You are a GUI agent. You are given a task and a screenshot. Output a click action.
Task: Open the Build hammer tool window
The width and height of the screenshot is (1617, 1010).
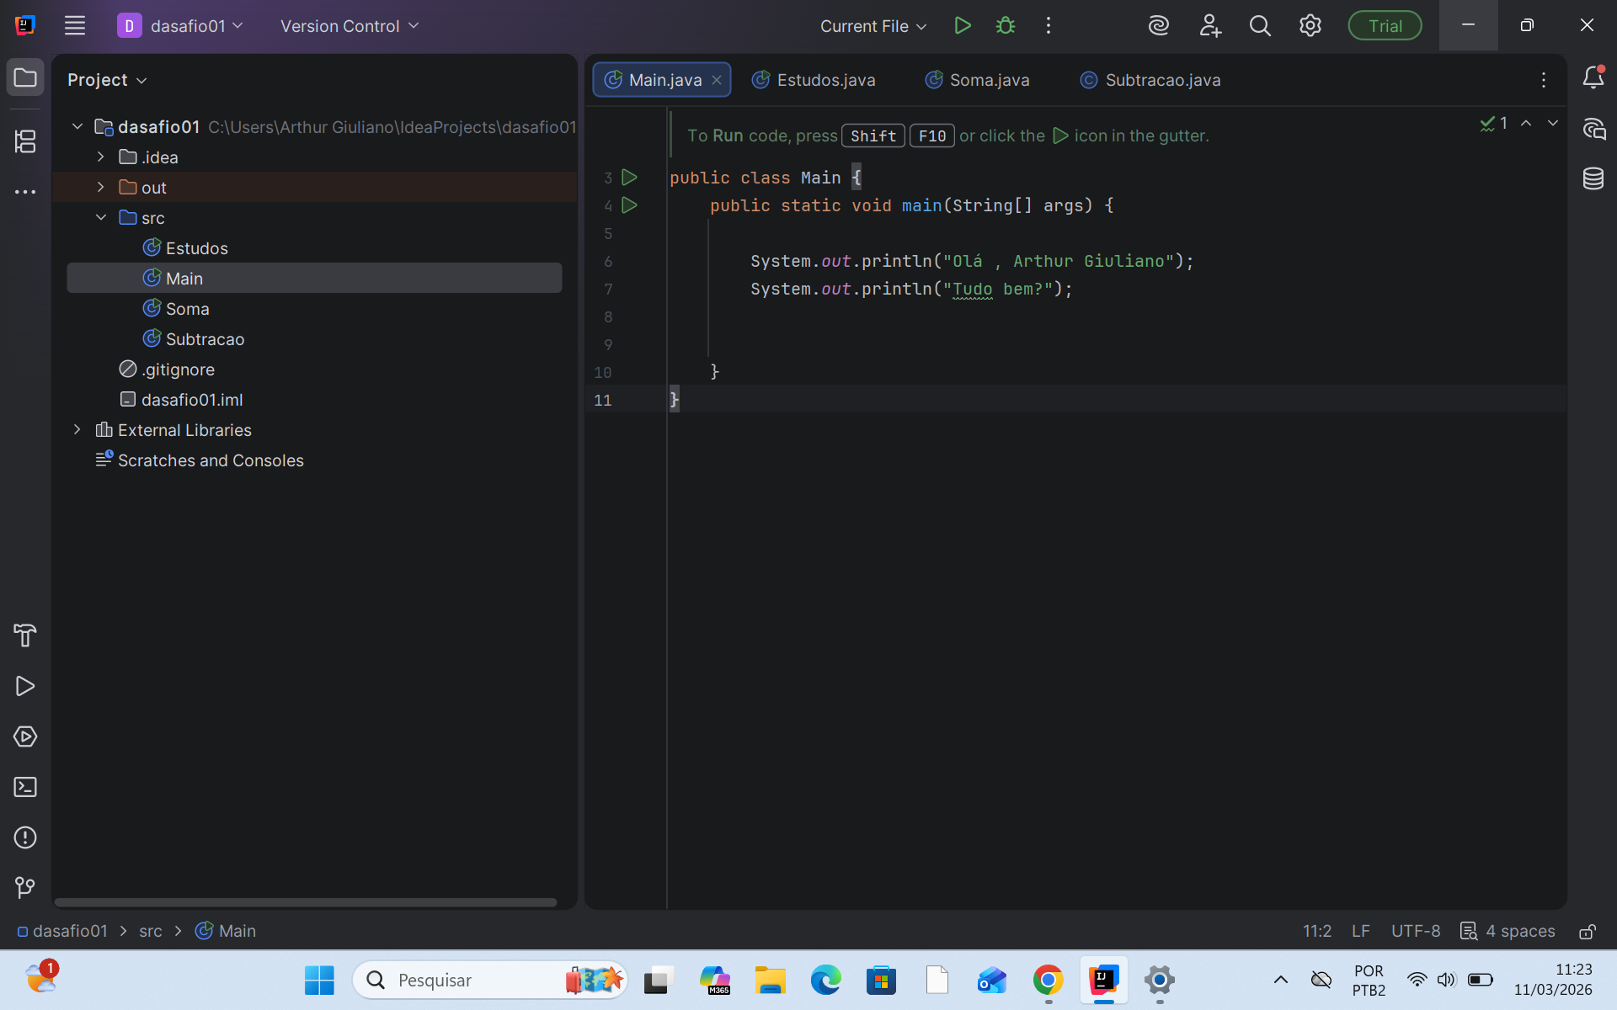click(25, 635)
